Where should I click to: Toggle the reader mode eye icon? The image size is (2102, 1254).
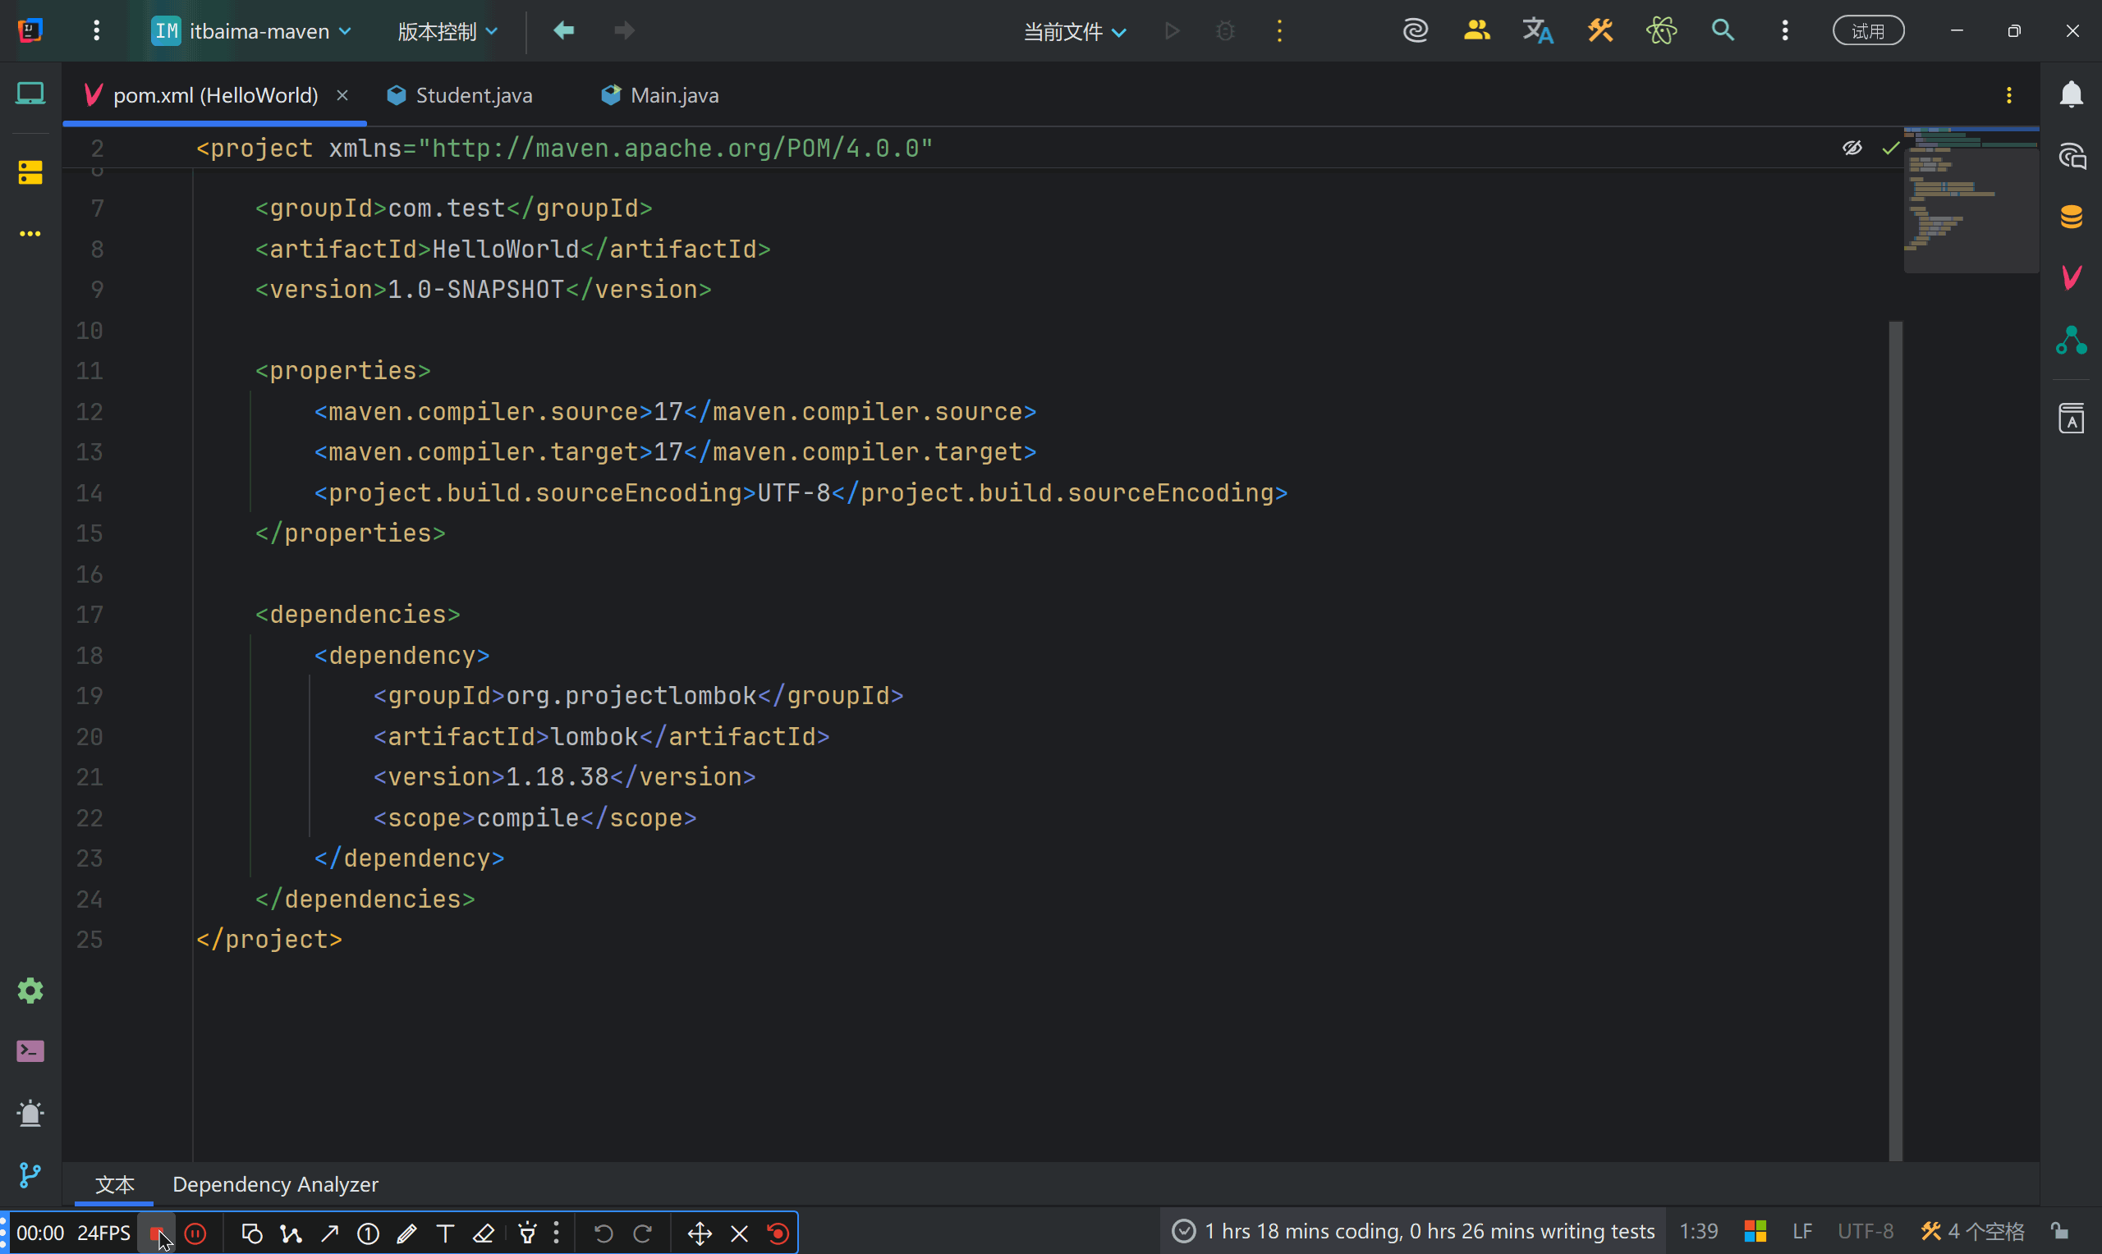point(1852,149)
